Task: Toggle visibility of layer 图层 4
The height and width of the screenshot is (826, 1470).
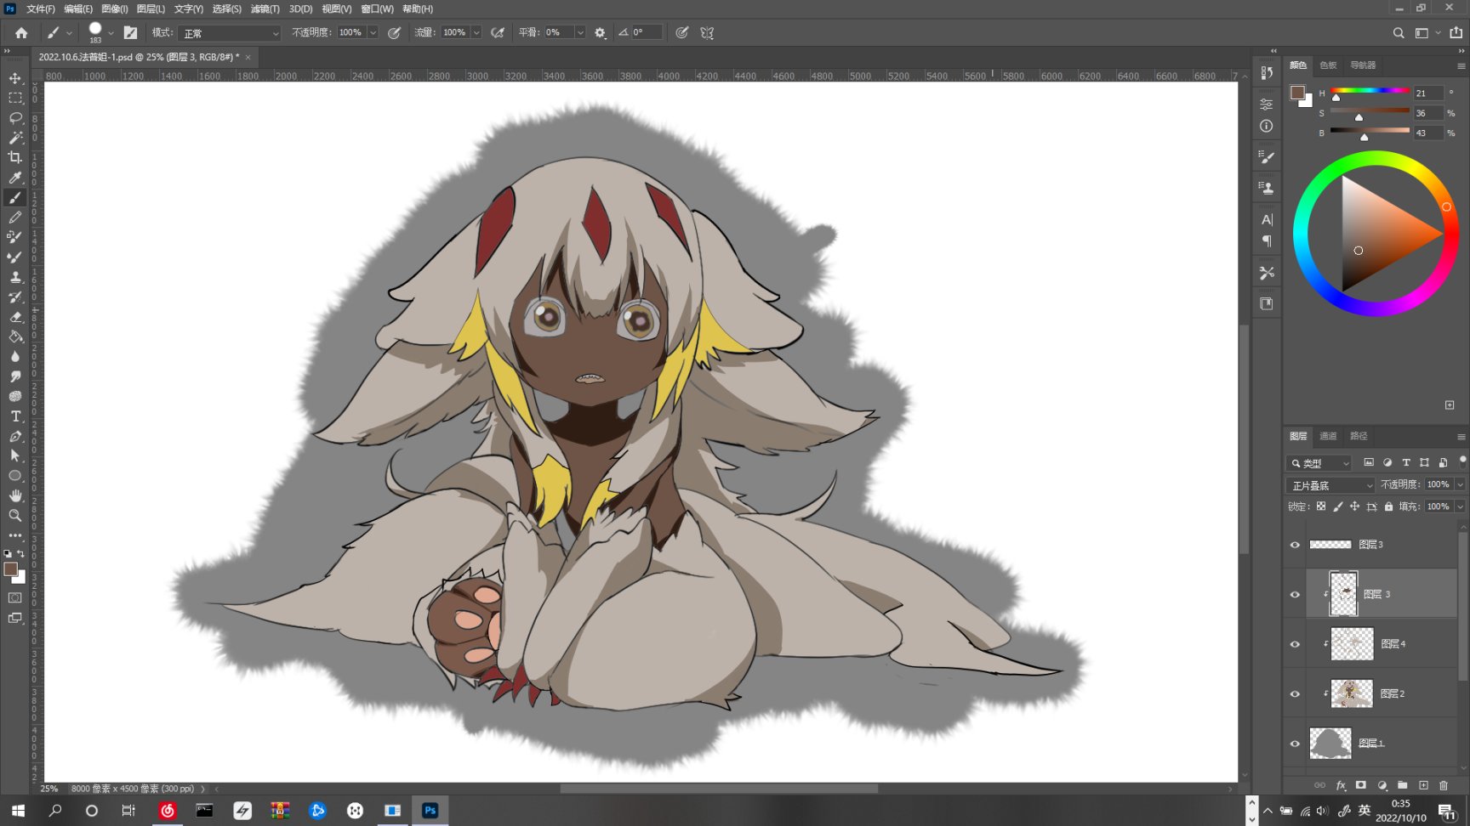Action: (1295, 644)
